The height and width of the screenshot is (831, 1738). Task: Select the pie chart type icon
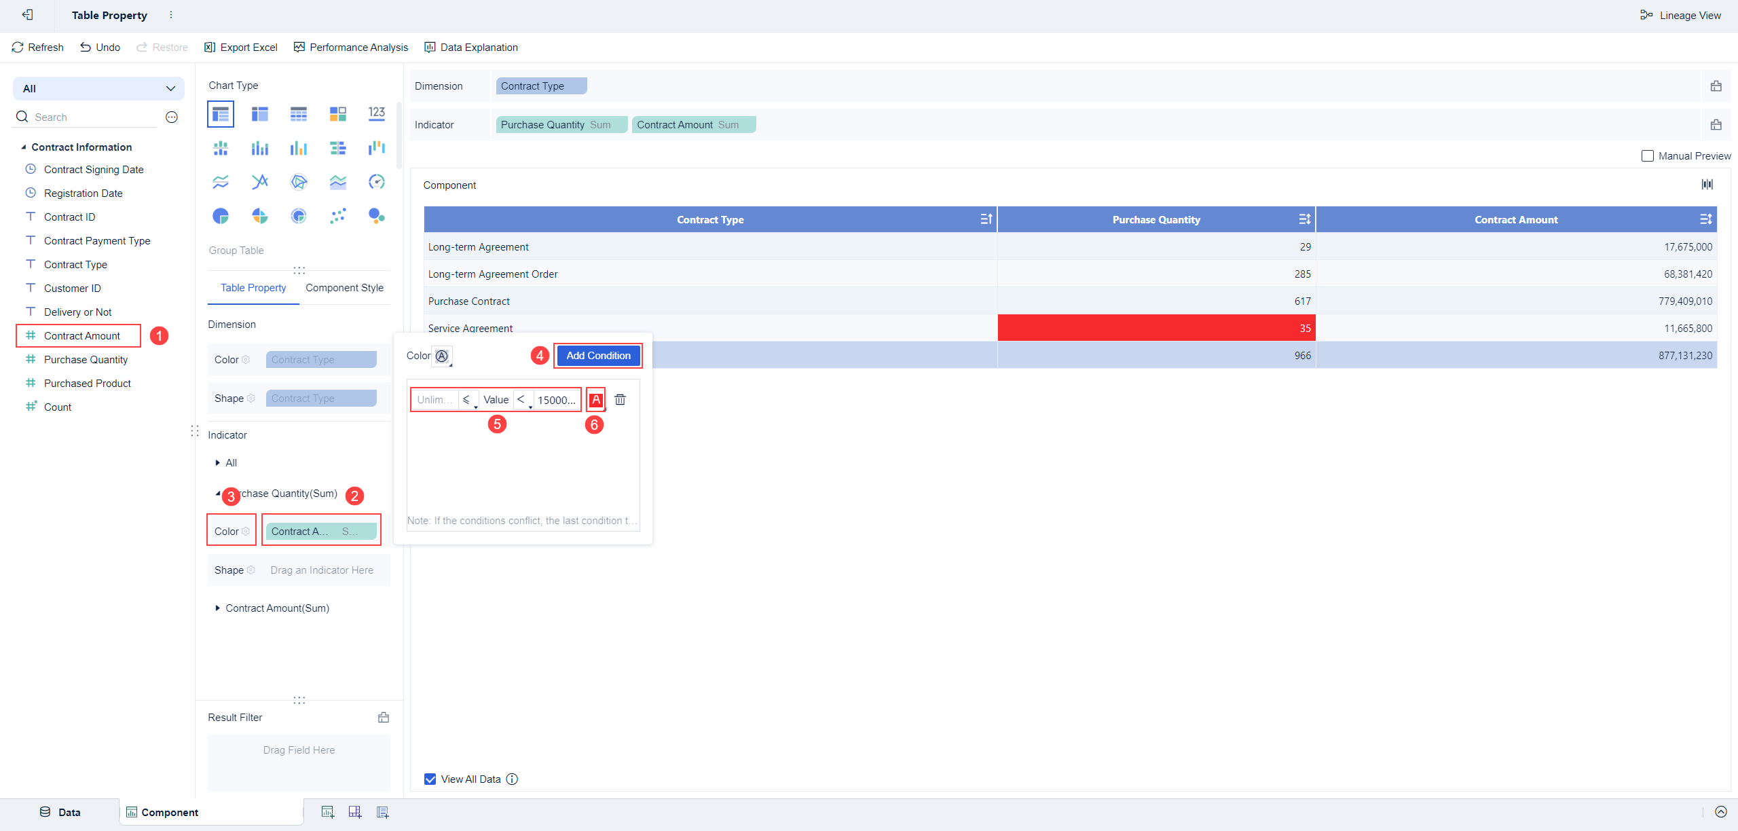pyautogui.click(x=221, y=216)
